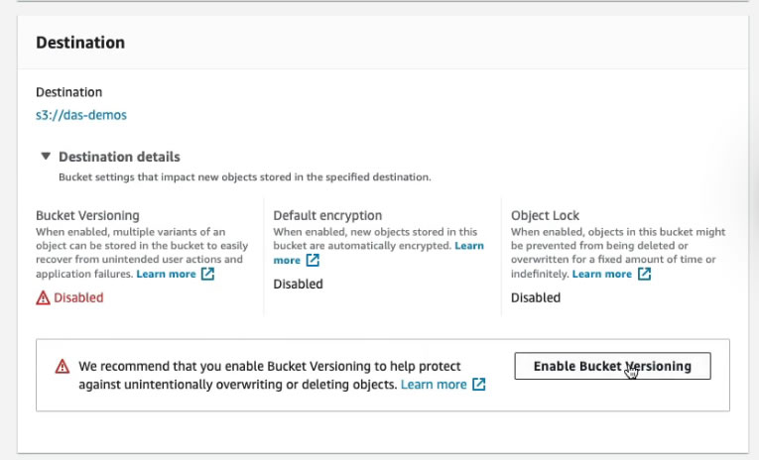Click Learn more under Bucket Versioning description
The height and width of the screenshot is (460, 759).
(166, 274)
